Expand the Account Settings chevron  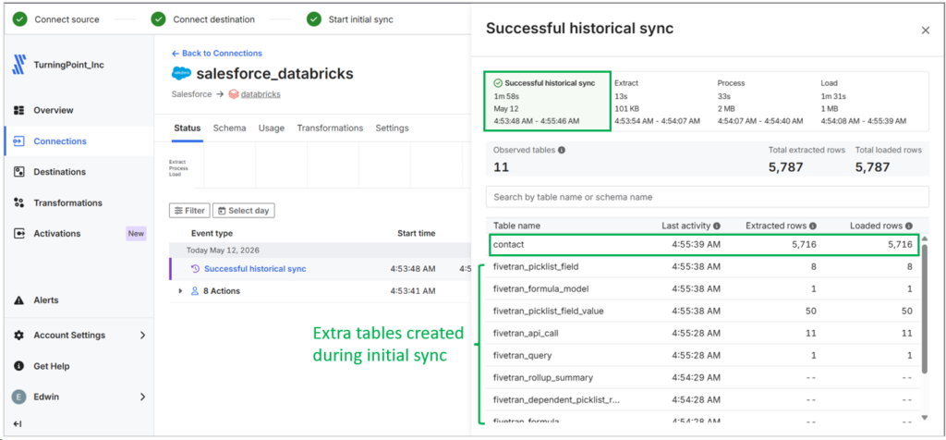click(143, 335)
